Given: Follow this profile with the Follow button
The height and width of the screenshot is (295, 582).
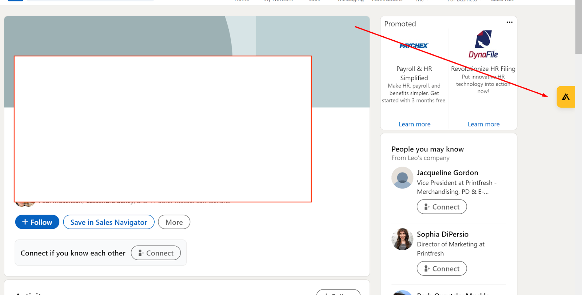Looking at the screenshot, I should coord(37,222).
